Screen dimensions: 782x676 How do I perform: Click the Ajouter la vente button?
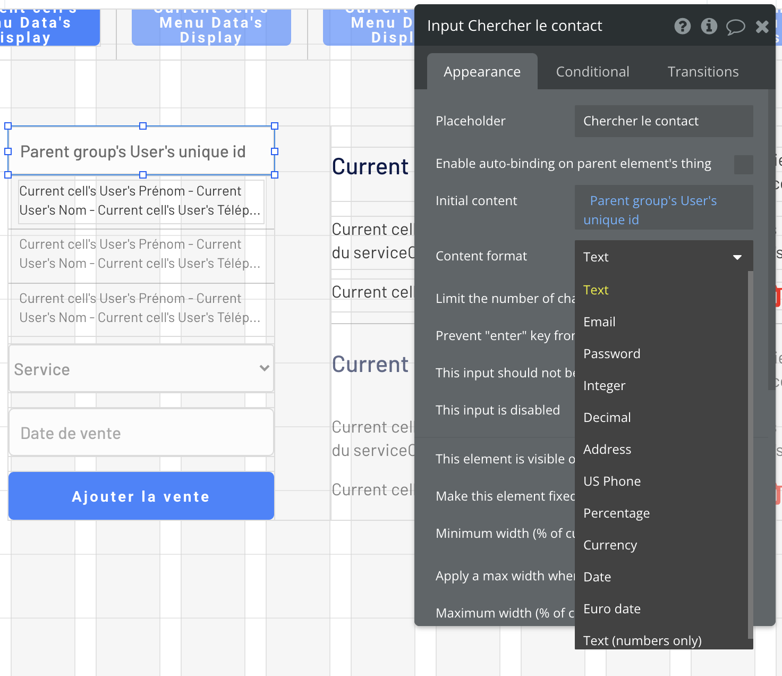[141, 496]
